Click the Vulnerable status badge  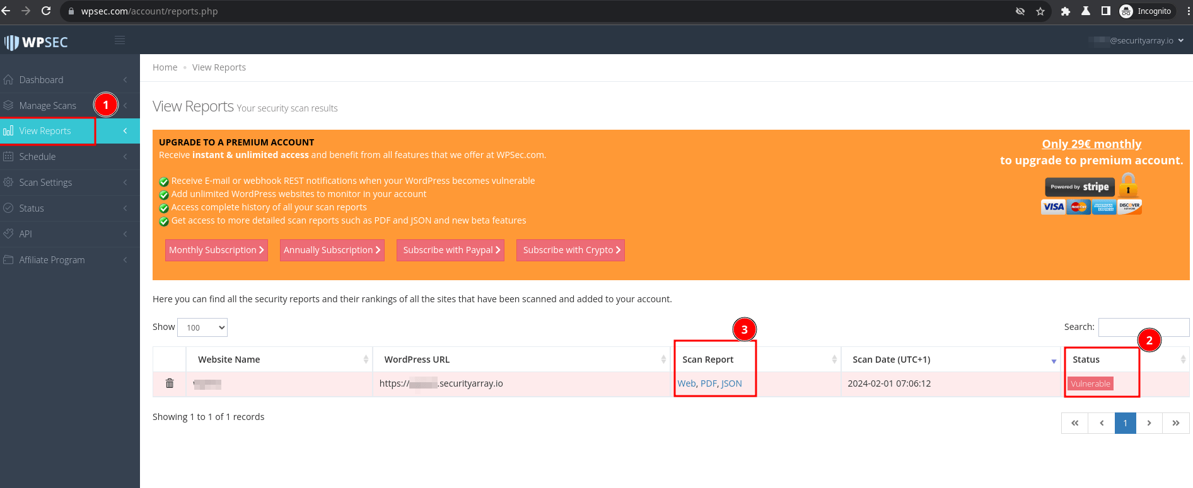[1091, 383]
